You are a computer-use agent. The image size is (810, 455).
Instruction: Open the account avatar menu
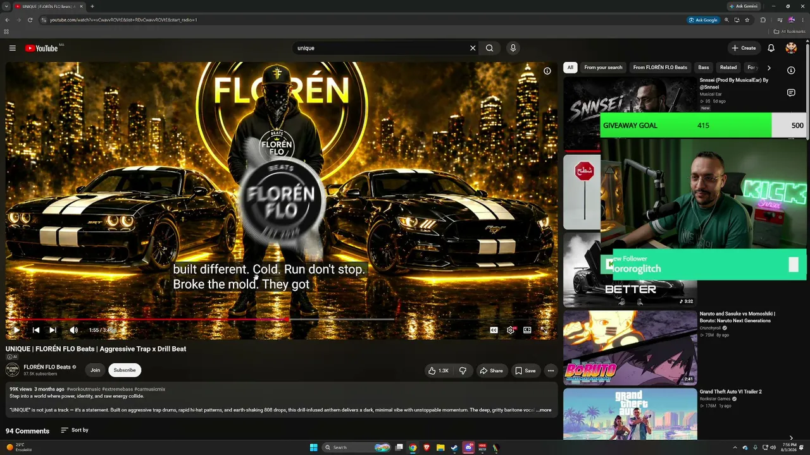point(791,48)
